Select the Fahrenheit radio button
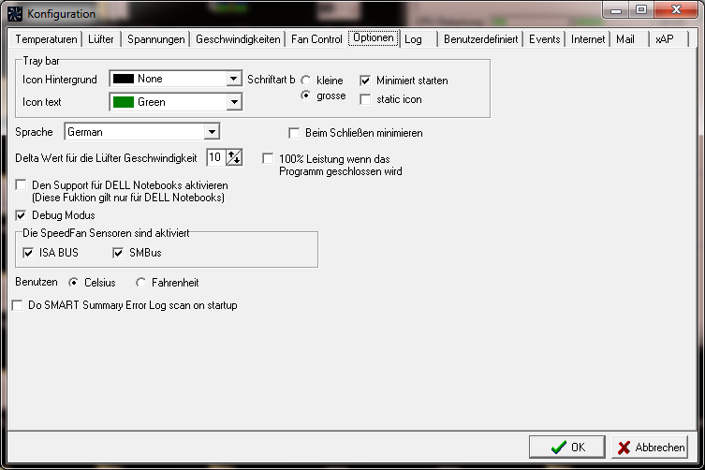Image resolution: width=705 pixels, height=470 pixels. pyautogui.click(x=141, y=283)
